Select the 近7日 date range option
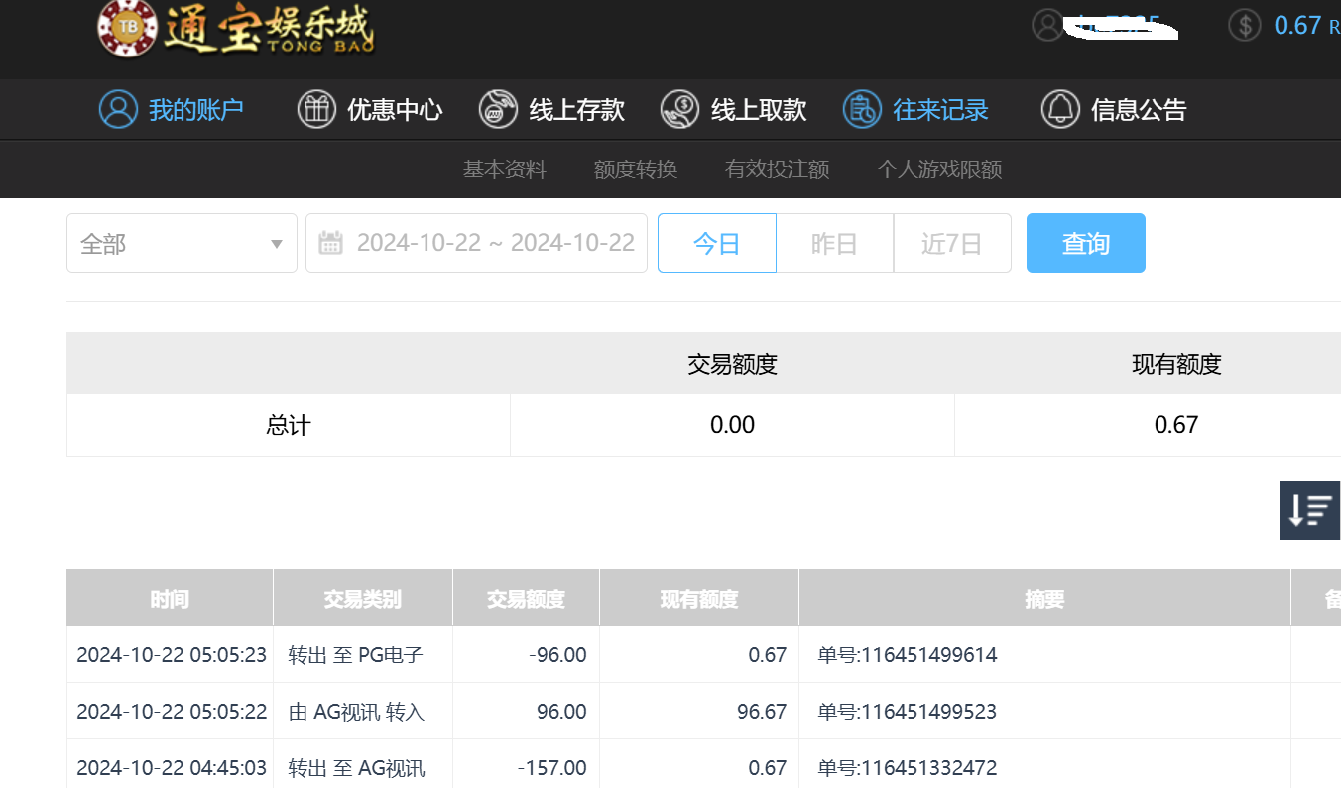Screen dimensions: 1341x788 [x=951, y=243]
